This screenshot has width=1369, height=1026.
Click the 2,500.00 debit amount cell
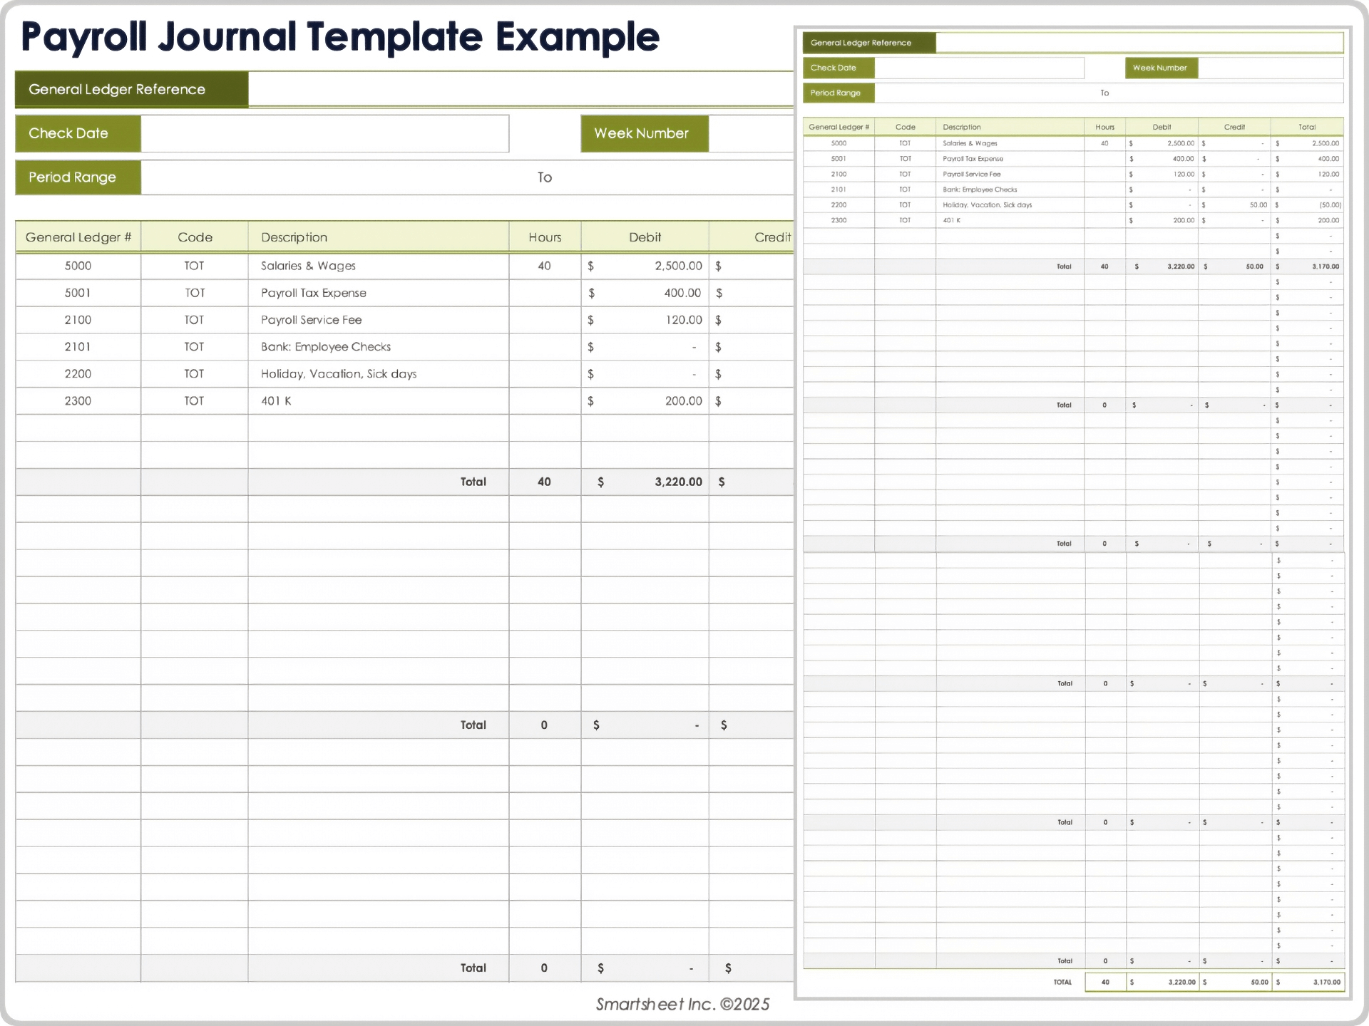645,266
